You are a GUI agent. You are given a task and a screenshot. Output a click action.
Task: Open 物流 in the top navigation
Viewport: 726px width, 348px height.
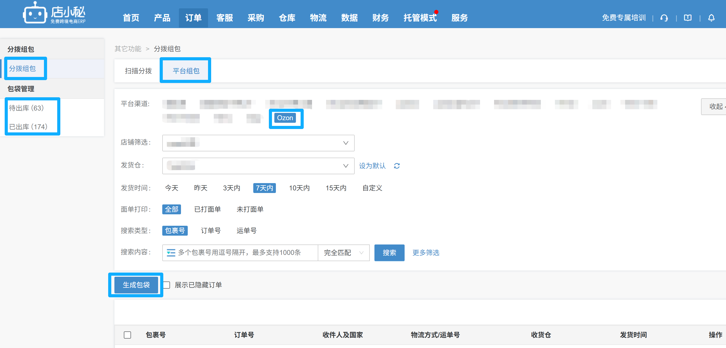tap(318, 18)
